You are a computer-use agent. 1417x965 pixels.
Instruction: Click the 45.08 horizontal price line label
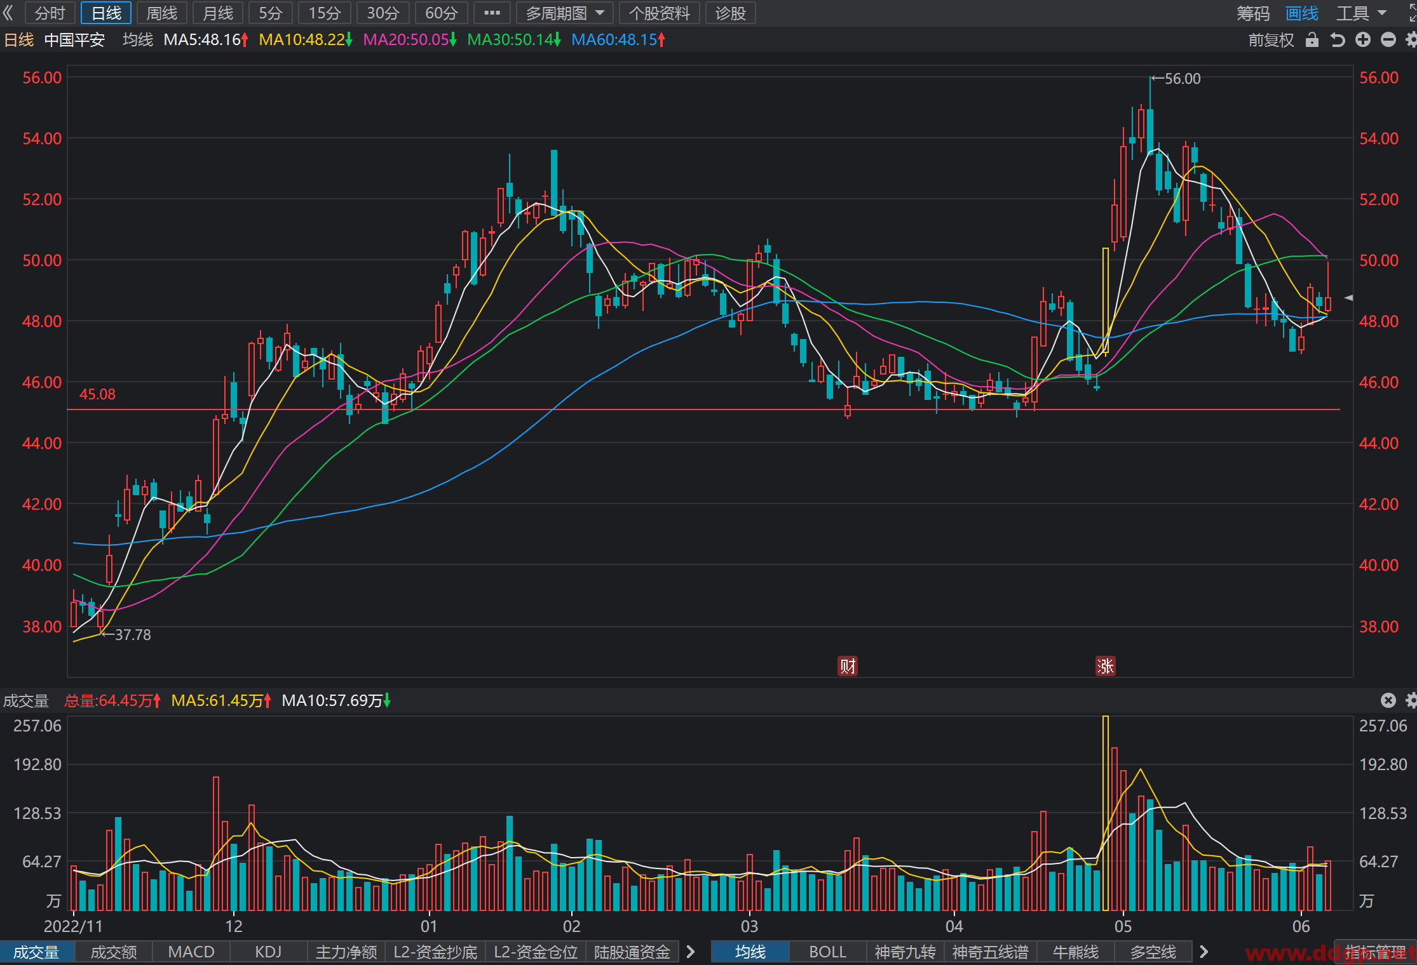(97, 394)
